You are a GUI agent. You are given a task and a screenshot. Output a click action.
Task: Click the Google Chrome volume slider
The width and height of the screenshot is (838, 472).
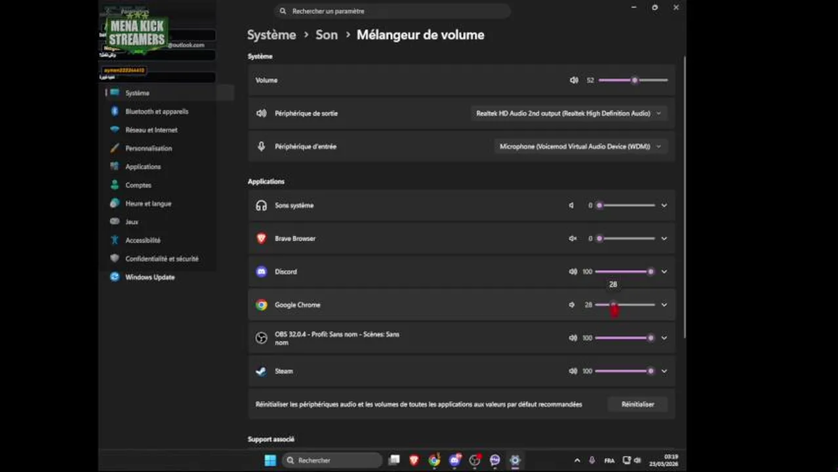pyautogui.click(x=625, y=305)
